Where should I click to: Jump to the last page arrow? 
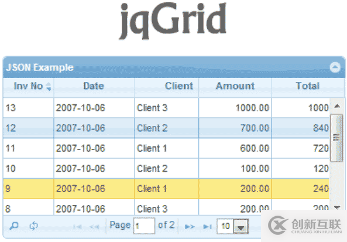point(207,227)
